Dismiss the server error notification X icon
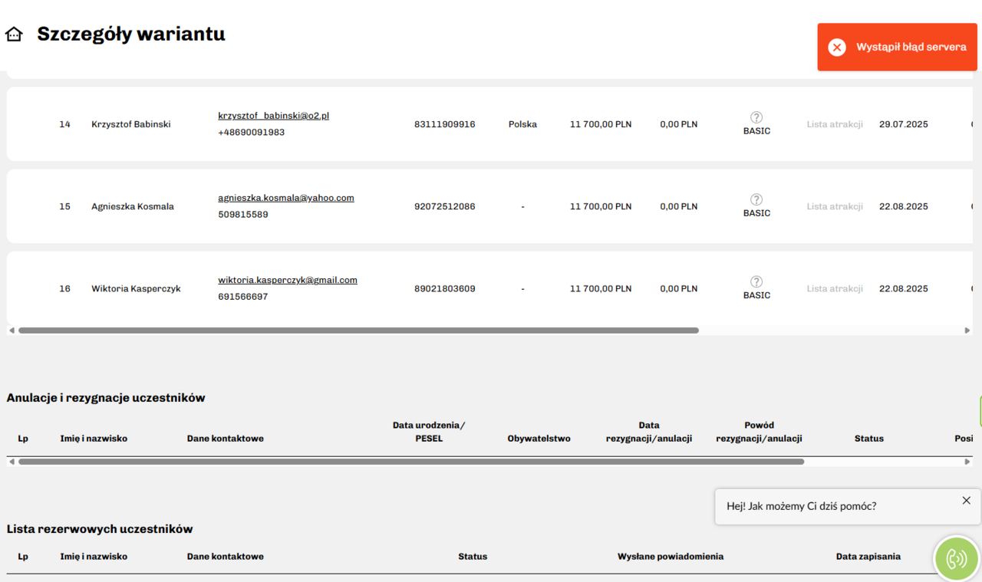This screenshot has height=582, width=982. pyautogui.click(x=837, y=48)
